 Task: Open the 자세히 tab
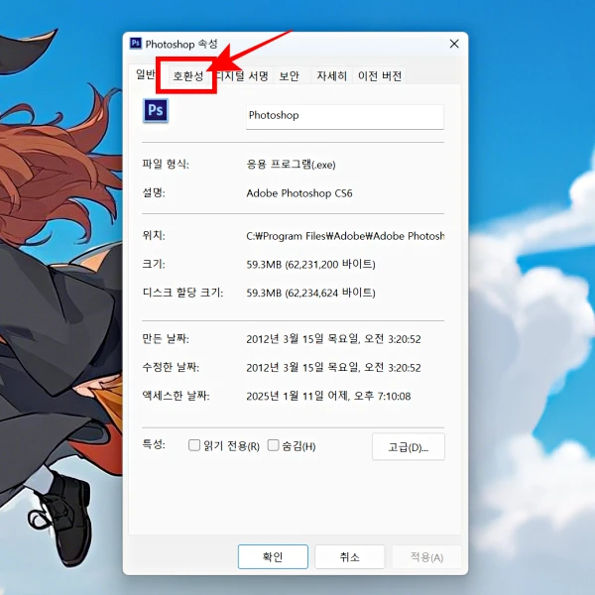[332, 76]
